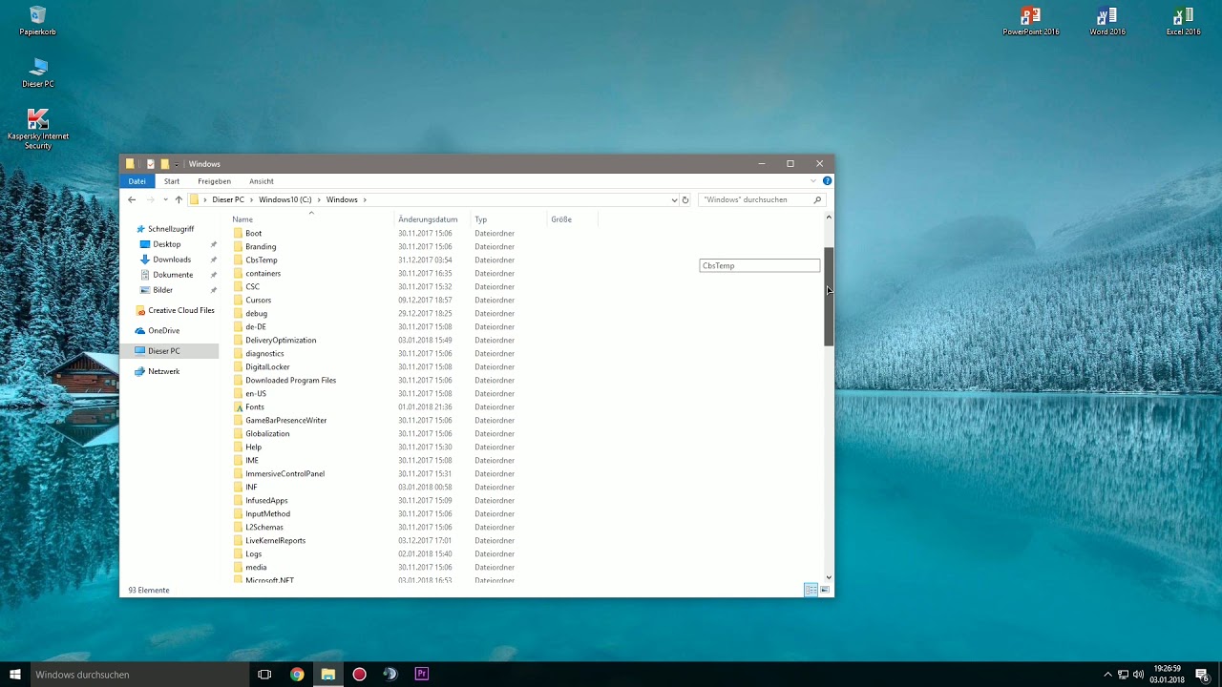Open the Datei menu
This screenshot has height=687, width=1222.
tap(137, 181)
